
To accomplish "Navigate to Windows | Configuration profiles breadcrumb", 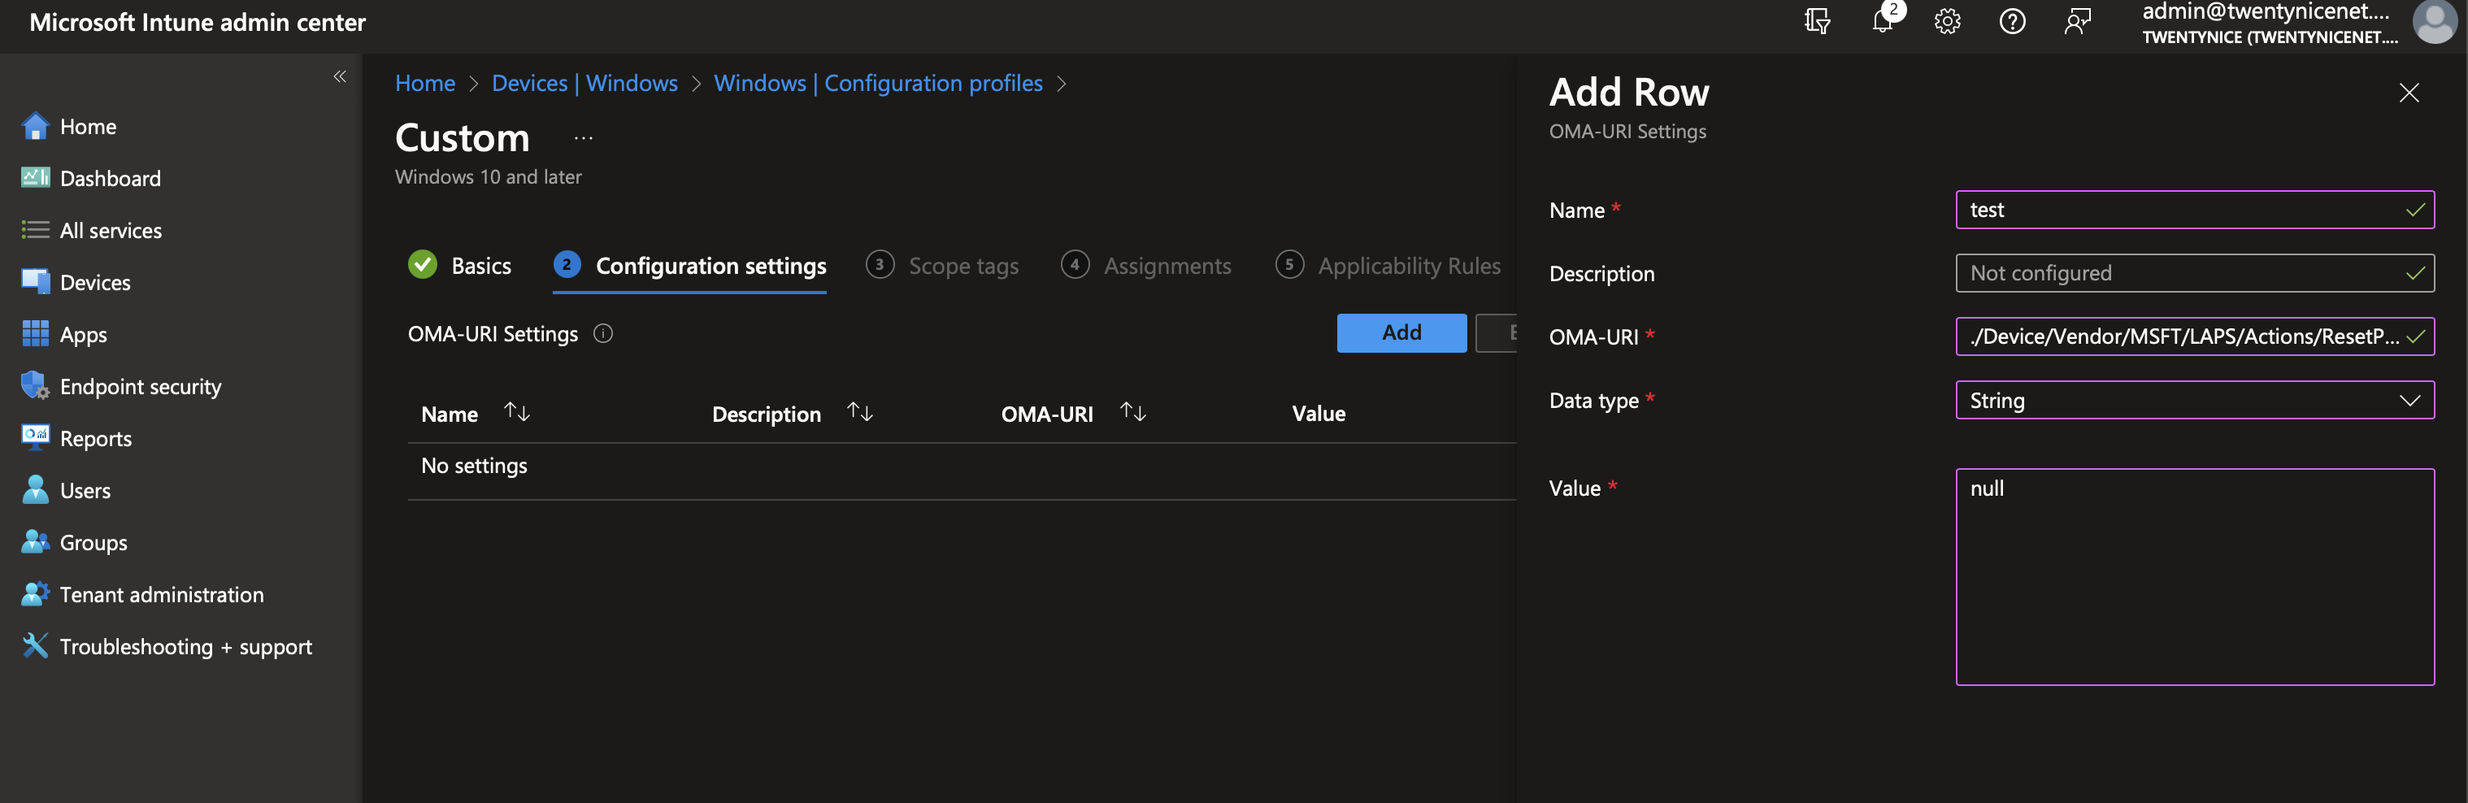I will coord(879,84).
